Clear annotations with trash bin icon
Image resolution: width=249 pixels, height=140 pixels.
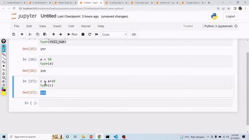[x=4, y=73]
